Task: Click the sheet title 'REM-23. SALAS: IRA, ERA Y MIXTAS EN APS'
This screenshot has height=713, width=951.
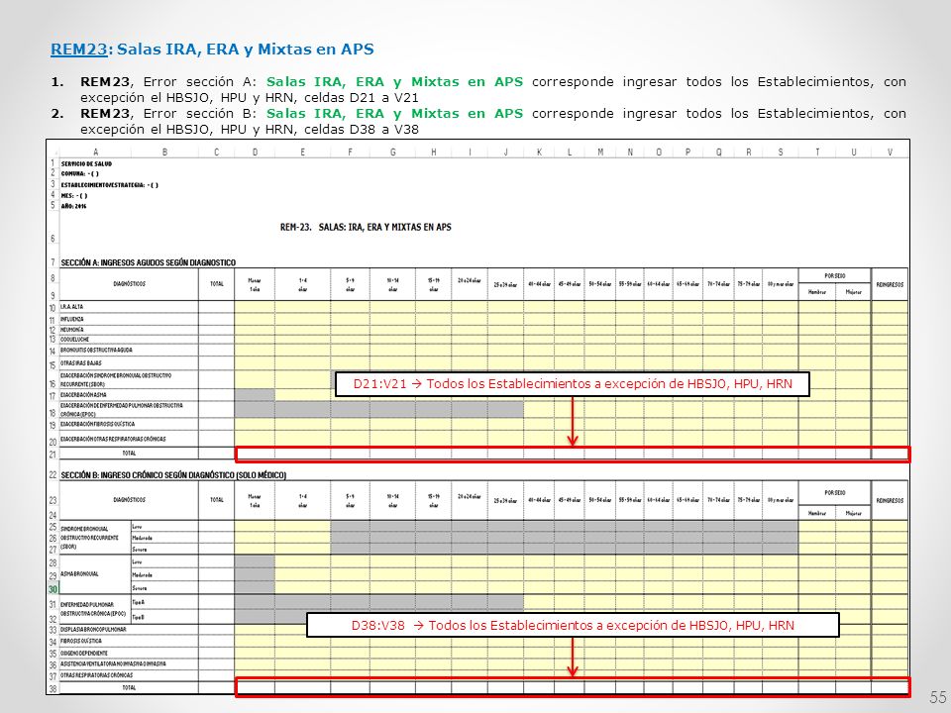Action: 366,228
